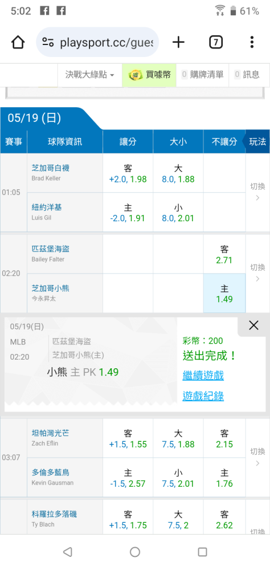Select White Sox +2.0 spread option
The image size is (270, 570).
pos(128,173)
